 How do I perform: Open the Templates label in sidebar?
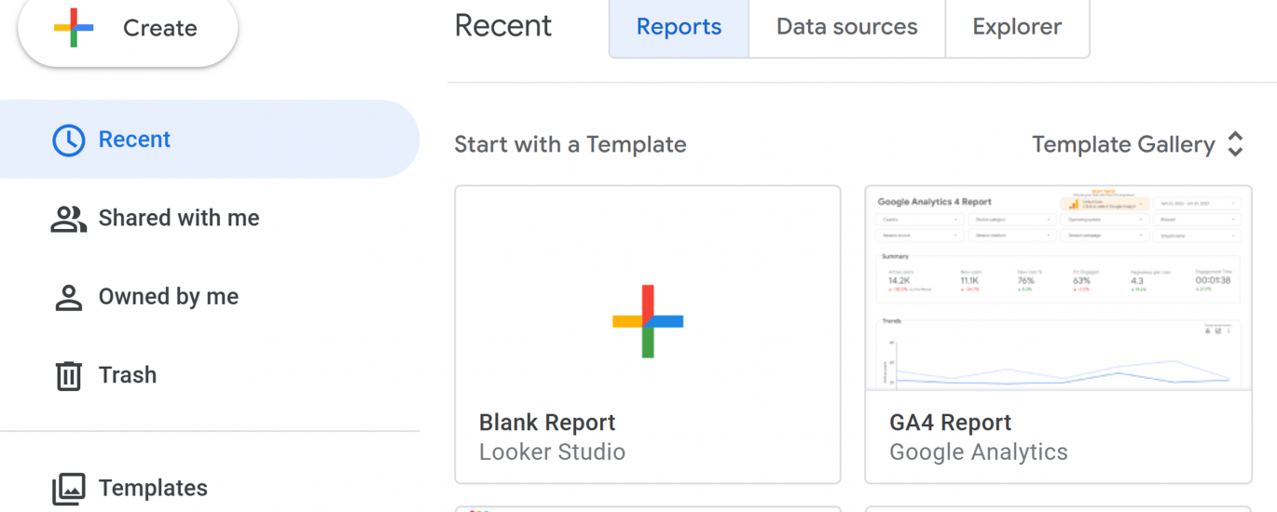tap(153, 489)
